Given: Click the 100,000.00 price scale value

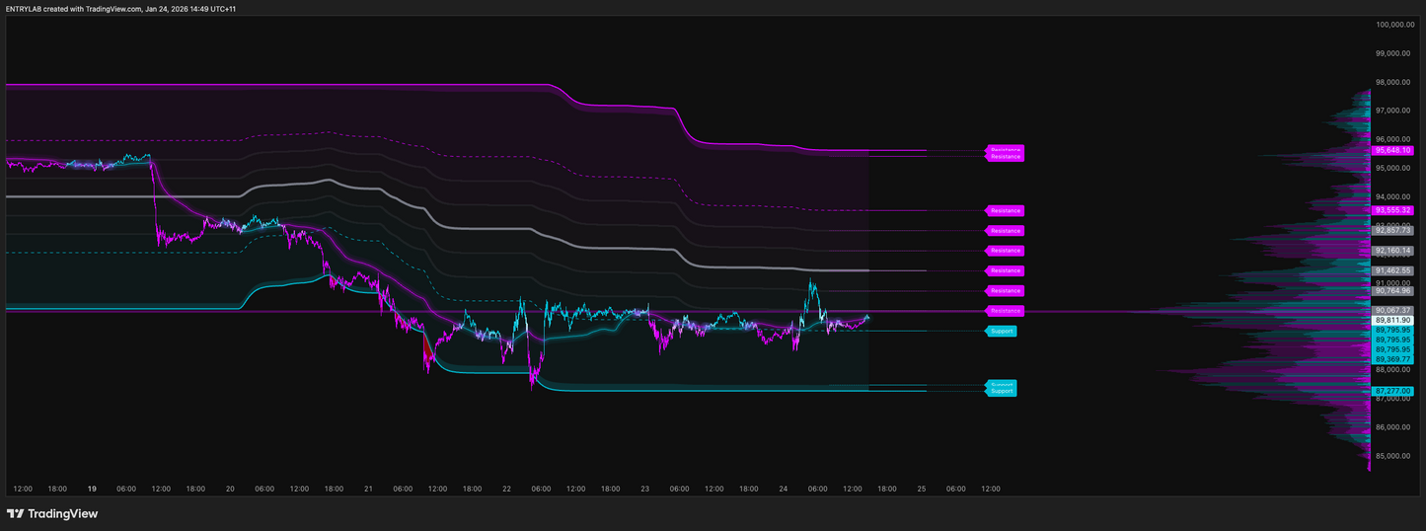Looking at the screenshot, I should pos(1395,25).
